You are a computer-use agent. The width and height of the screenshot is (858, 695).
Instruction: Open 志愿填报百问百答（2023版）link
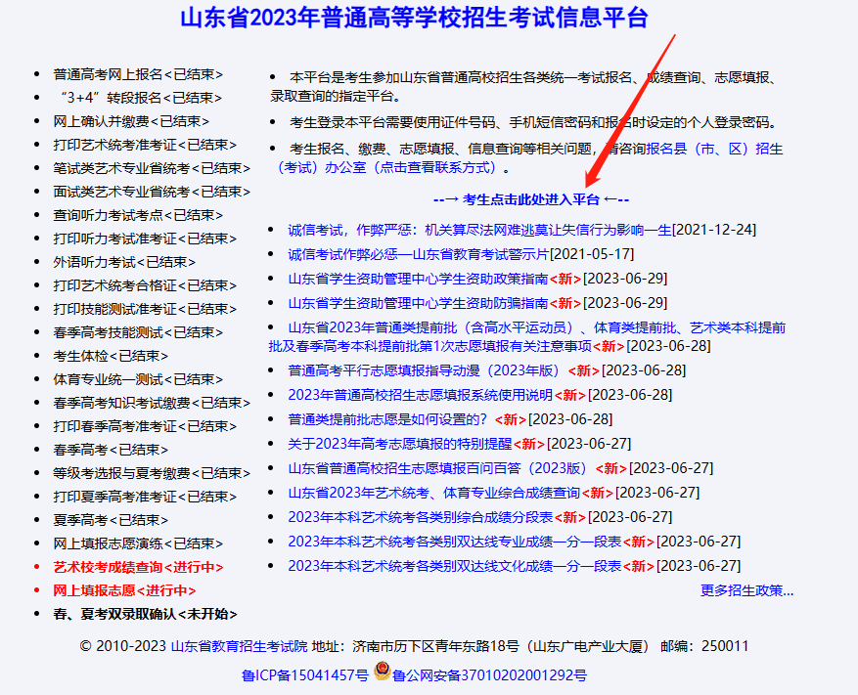438,468
